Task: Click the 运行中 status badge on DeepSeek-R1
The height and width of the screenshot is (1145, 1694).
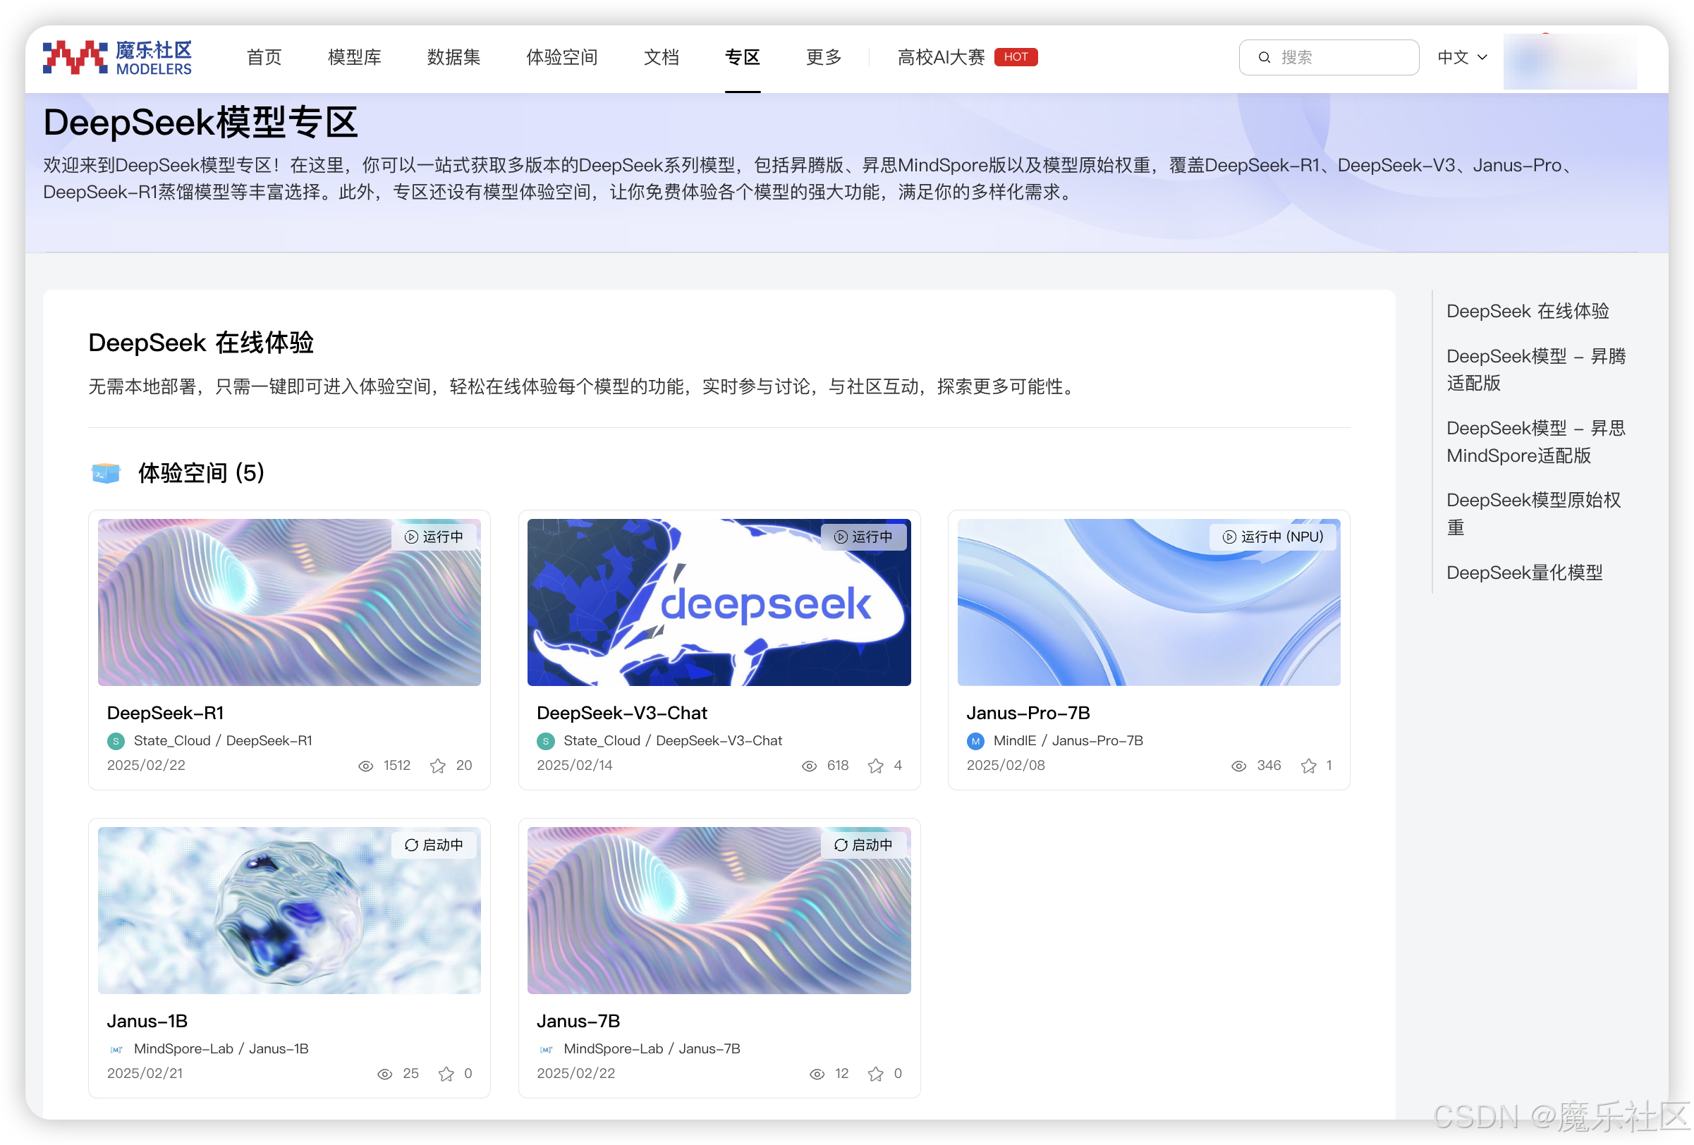Action: click(x=434, y=537)
